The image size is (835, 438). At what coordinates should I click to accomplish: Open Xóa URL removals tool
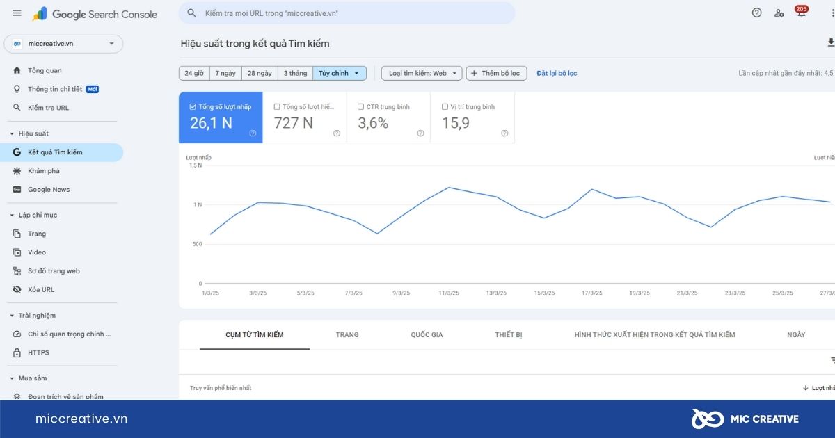(41, 290)
